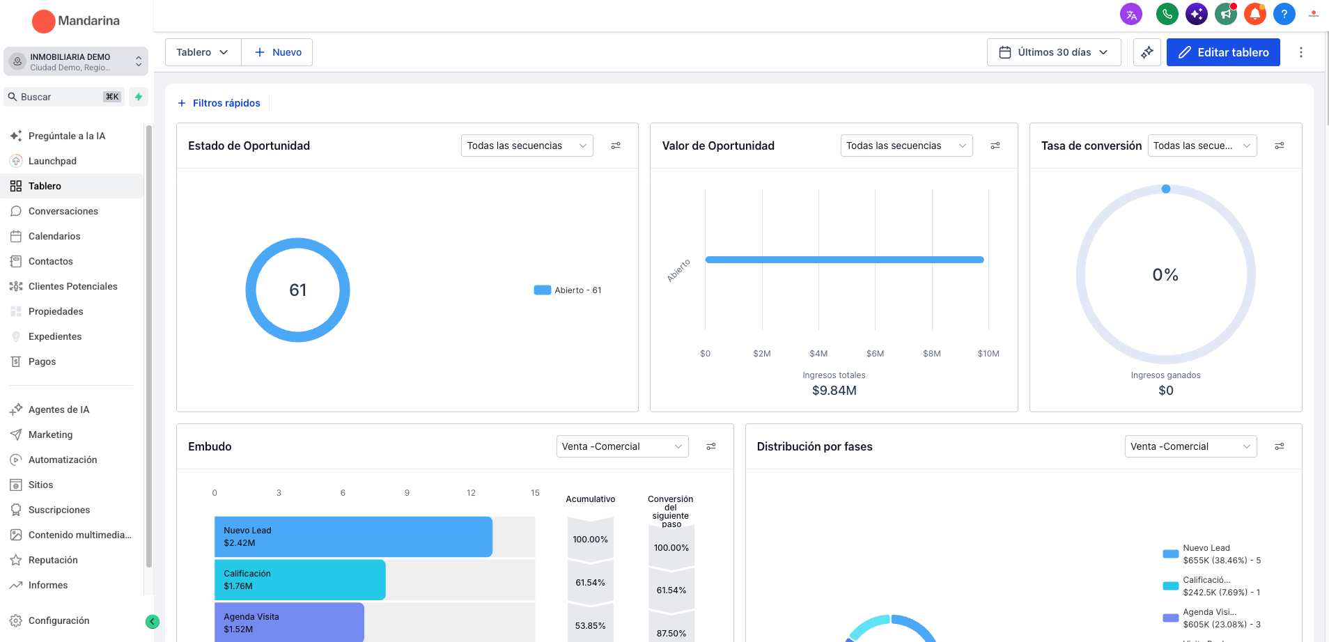Image resolution: width=1329 pixels, height=642 pixels.
Task: Open Pregúntale a la IA
Action: click(x=73, y=136)
